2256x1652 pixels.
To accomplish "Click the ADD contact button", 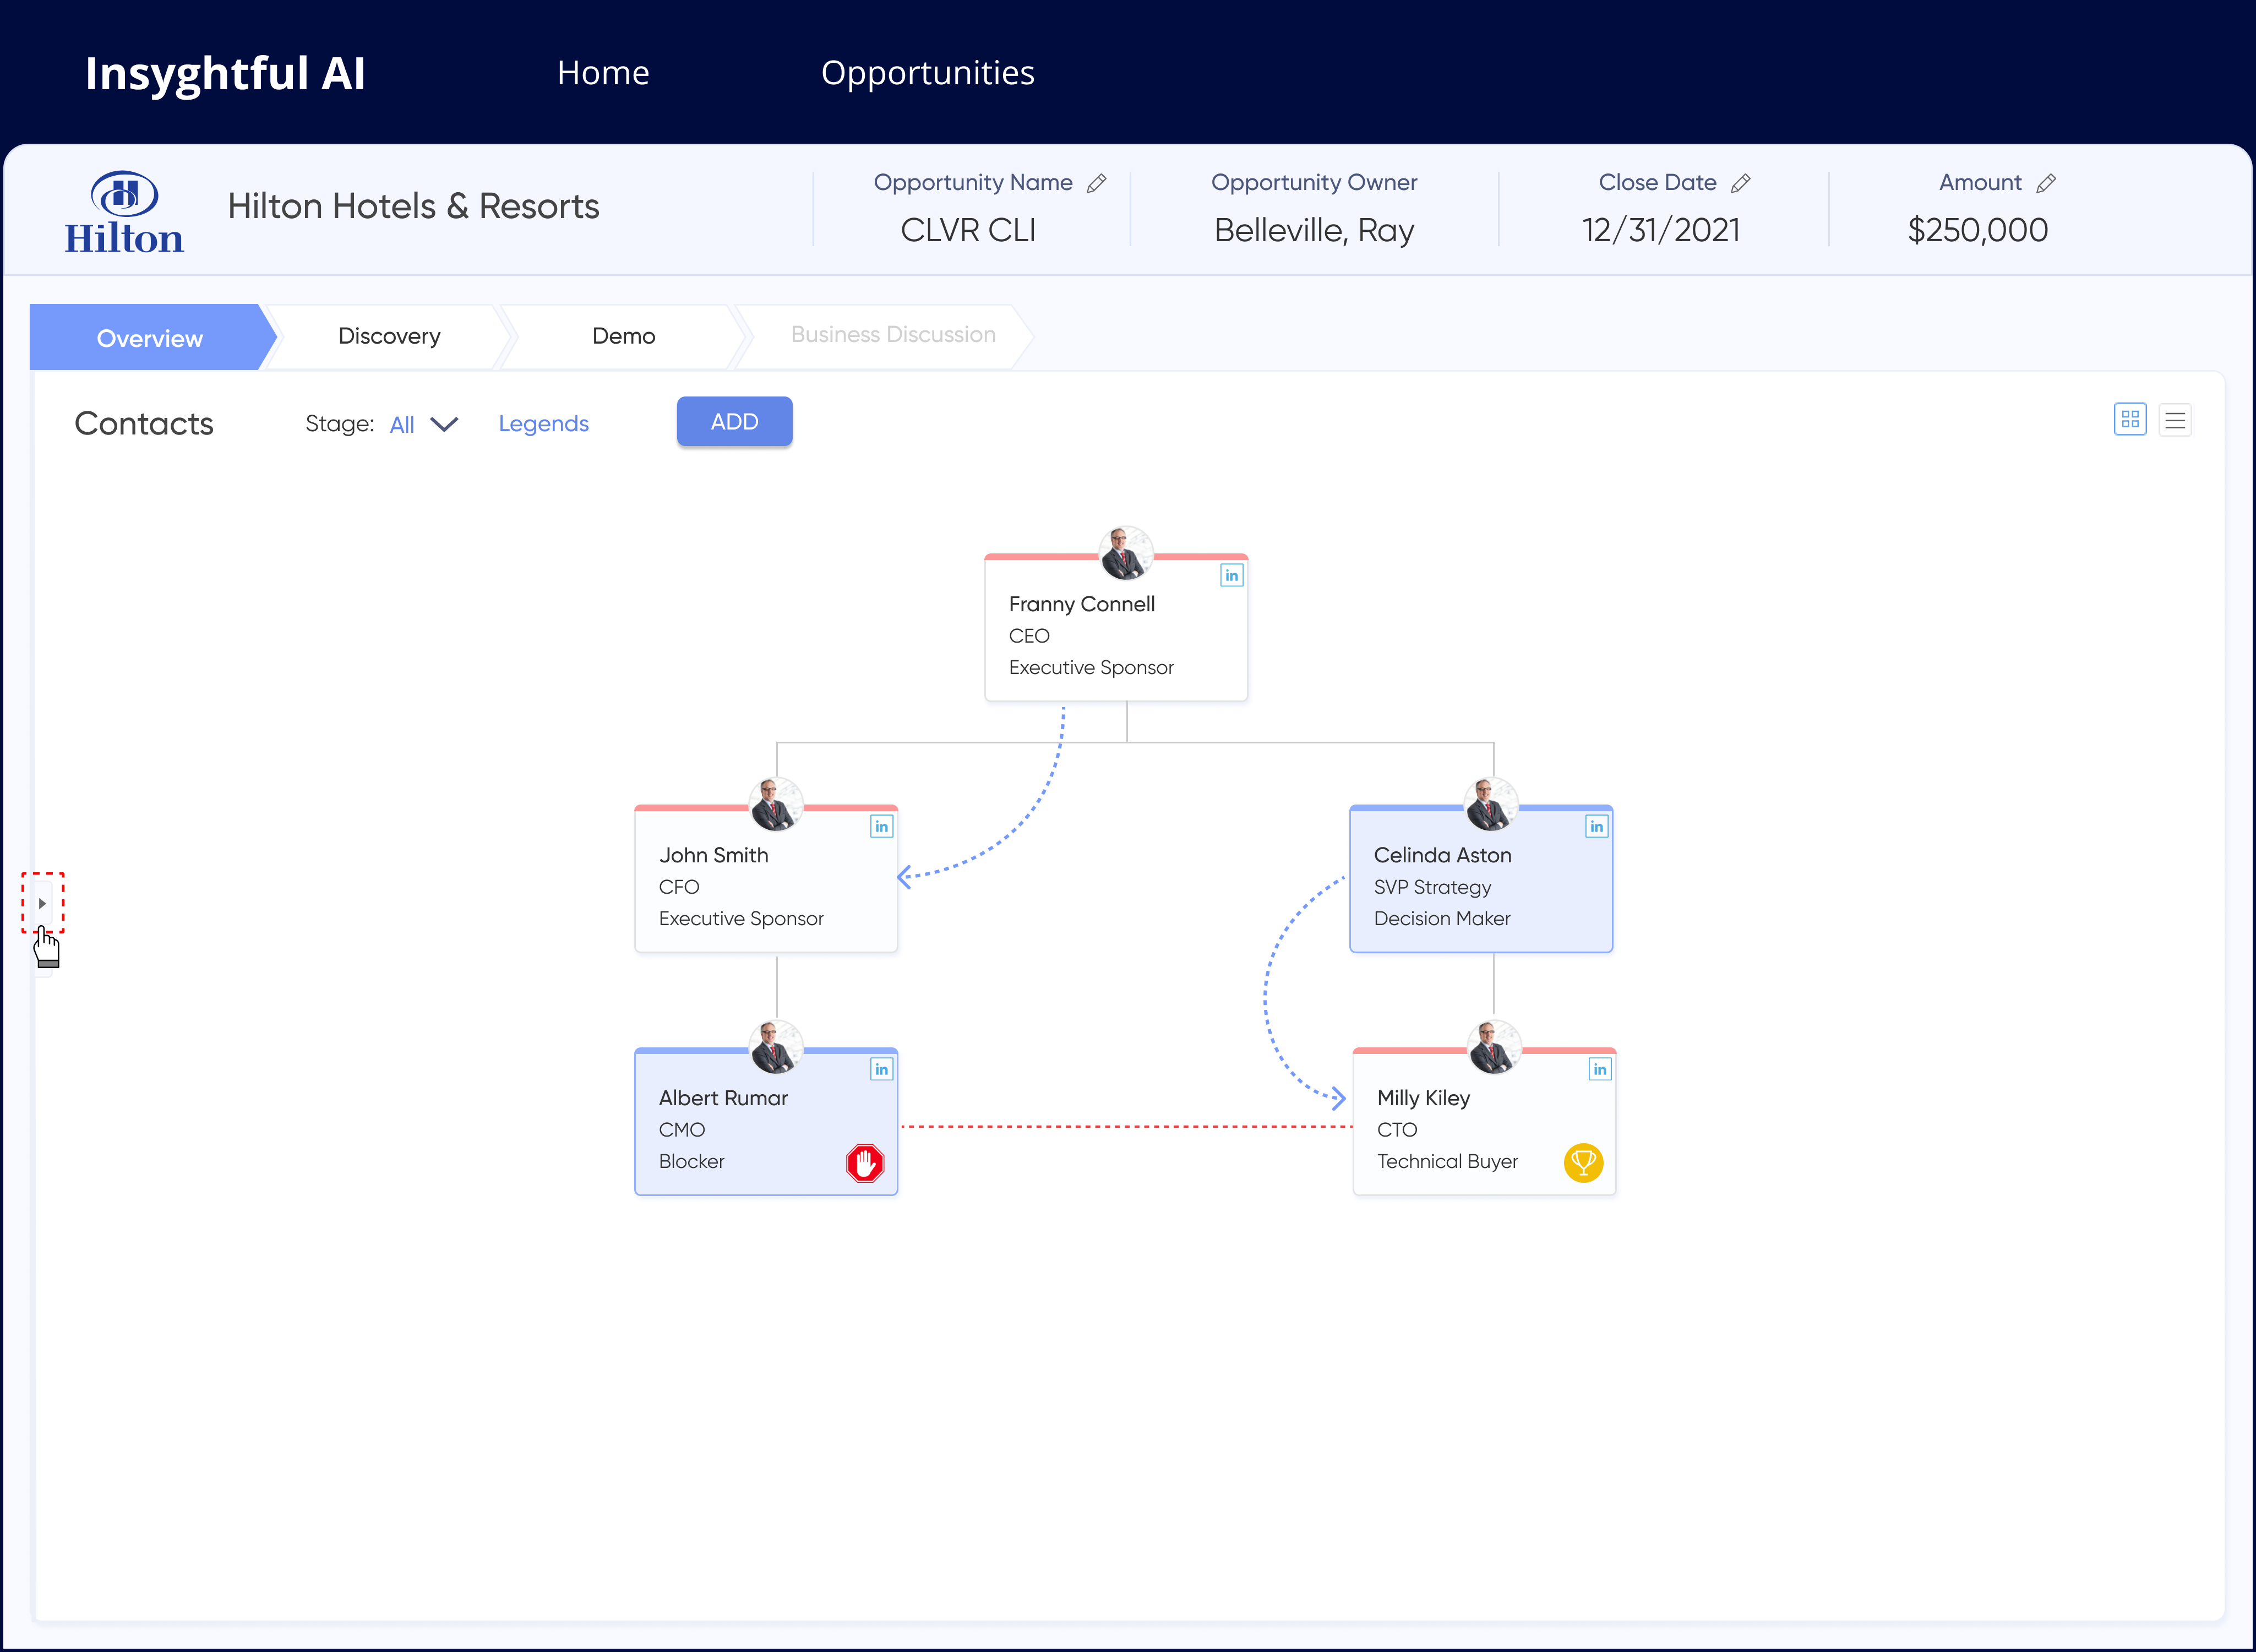I will click(x=734, y=421).
